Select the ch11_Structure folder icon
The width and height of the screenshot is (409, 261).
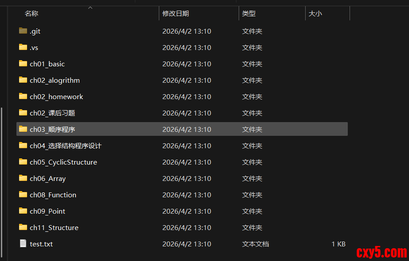click(x=23, y=227)
